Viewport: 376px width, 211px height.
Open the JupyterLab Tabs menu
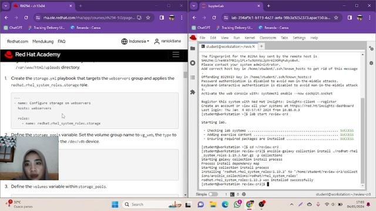[284, 38]
